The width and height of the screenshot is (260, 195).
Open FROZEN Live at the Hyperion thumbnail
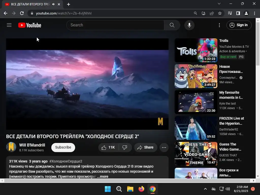pos(196,128)
